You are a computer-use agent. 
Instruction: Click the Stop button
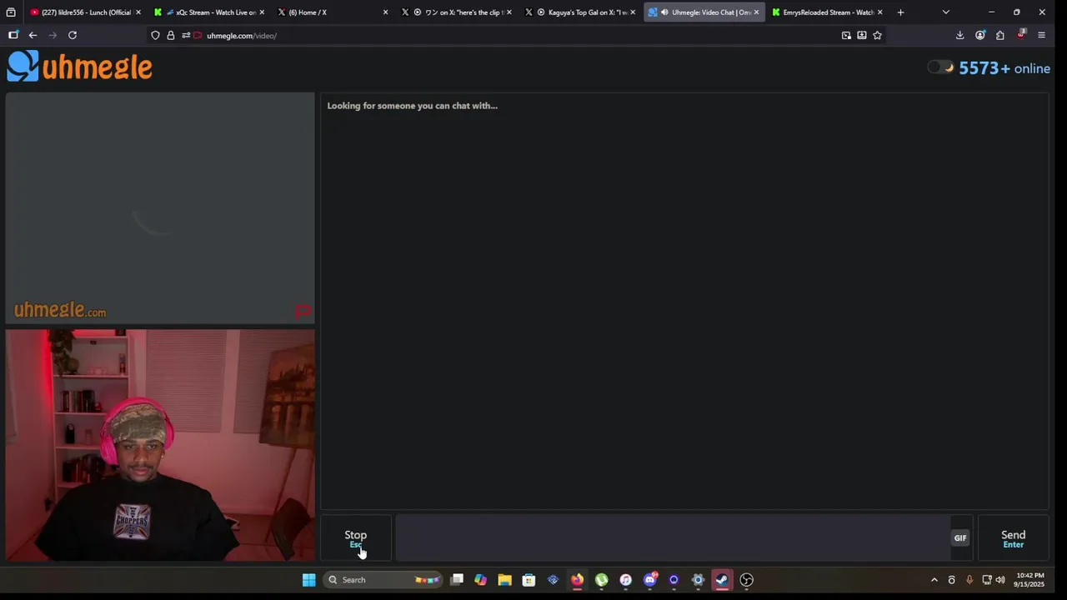coord(356,538)
